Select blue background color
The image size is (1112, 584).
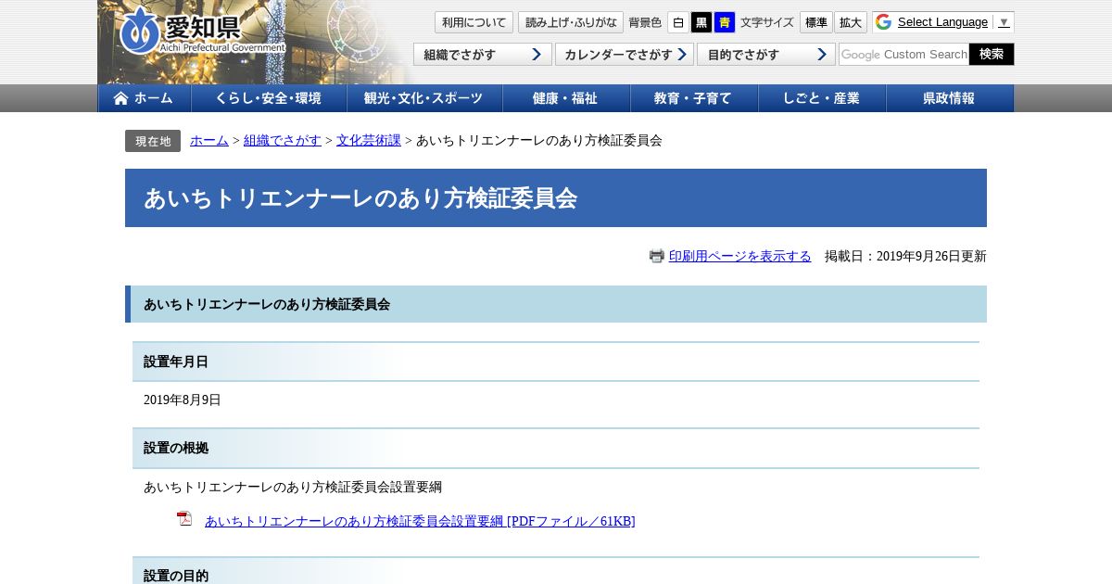coord(725,22)
